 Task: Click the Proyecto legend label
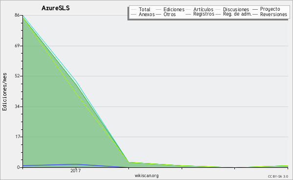click(x=270, y=9)
